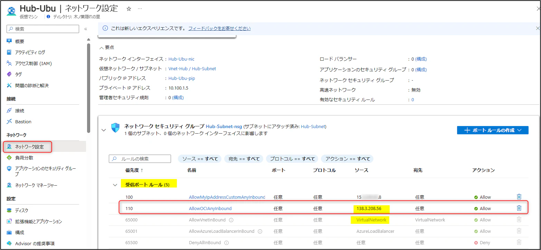Open Bastion from the sidebar
Screen dimensions: 541x250
(23, 122)
